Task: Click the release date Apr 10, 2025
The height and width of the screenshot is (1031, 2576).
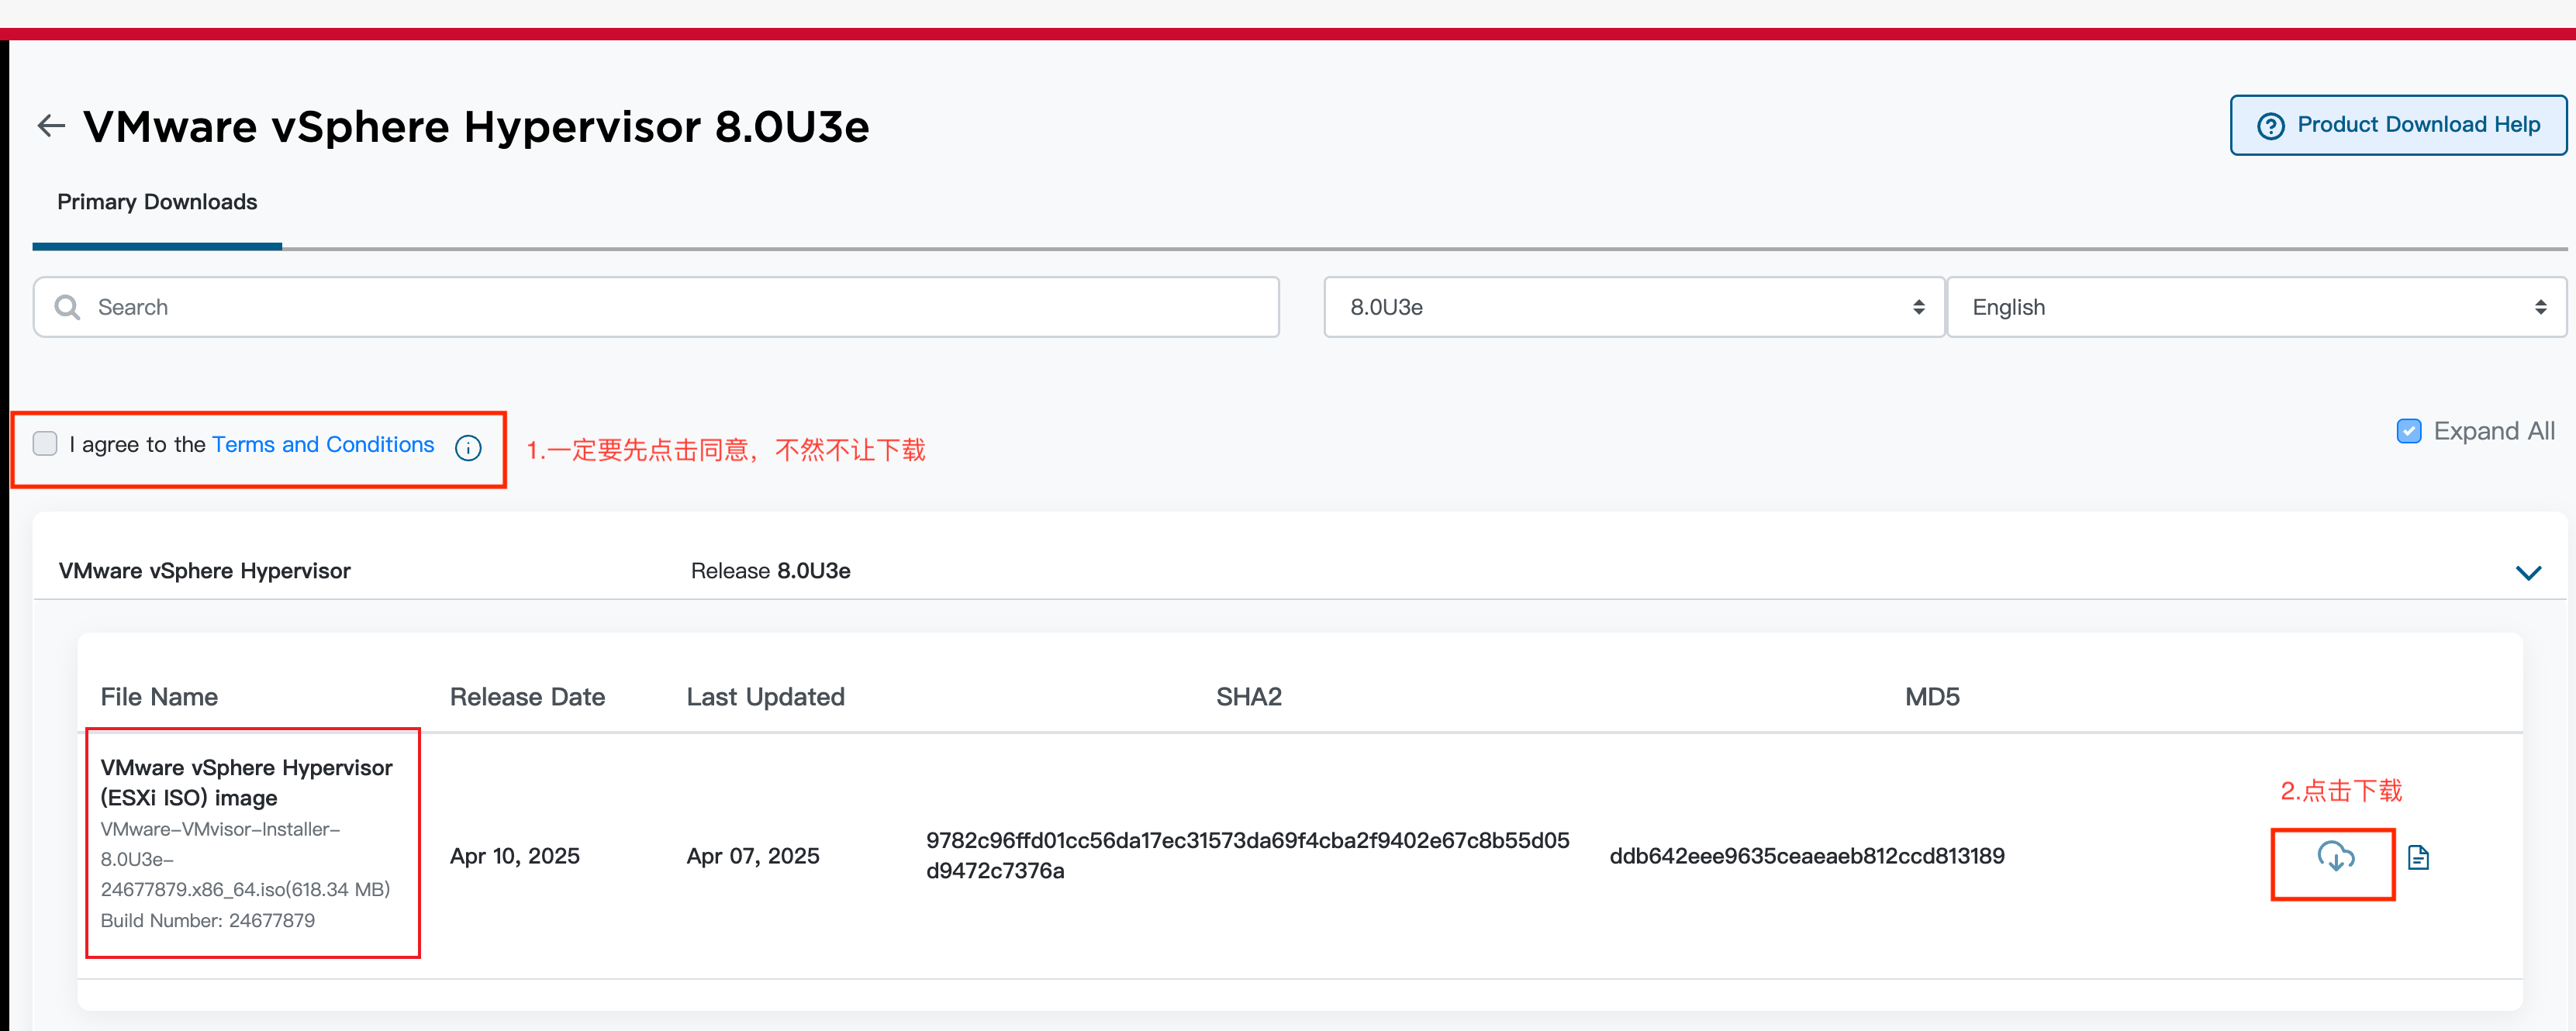Action: click(x=515, y=856)
